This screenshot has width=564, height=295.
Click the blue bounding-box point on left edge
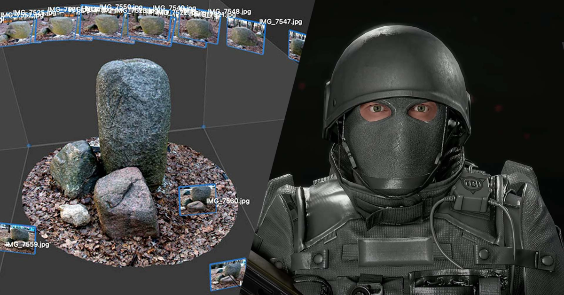point(29,145)
